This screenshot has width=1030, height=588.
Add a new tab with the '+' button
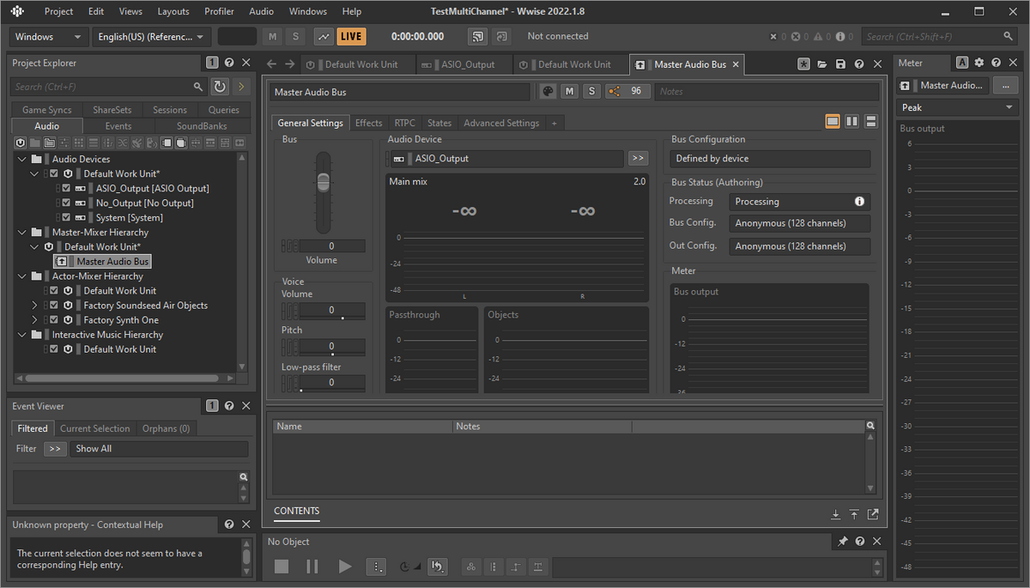coord(554,123)
